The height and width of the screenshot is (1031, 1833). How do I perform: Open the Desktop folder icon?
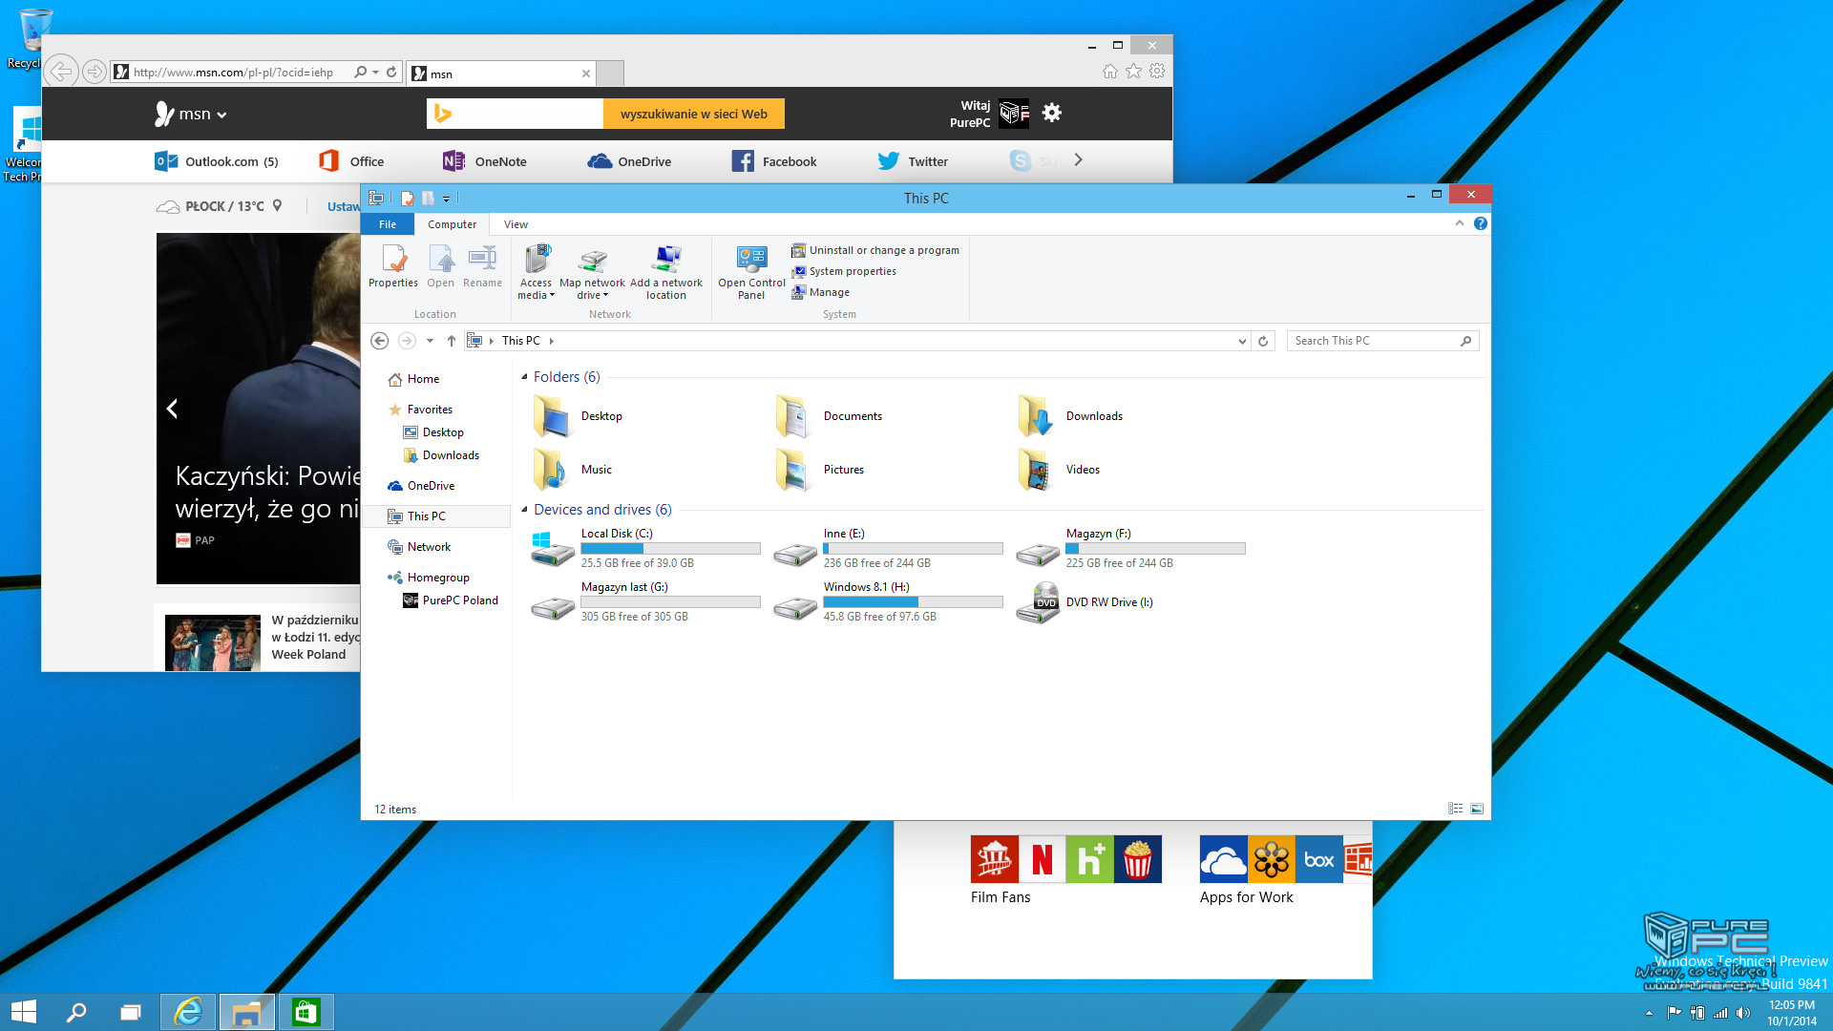(x=553, y=416)
